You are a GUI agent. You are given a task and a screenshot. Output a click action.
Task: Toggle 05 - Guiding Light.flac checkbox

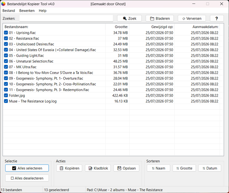pyautogui.click(x=6, y=55)
